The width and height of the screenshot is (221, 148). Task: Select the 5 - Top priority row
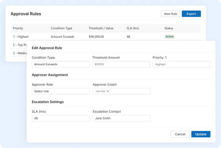coord(19,45)
